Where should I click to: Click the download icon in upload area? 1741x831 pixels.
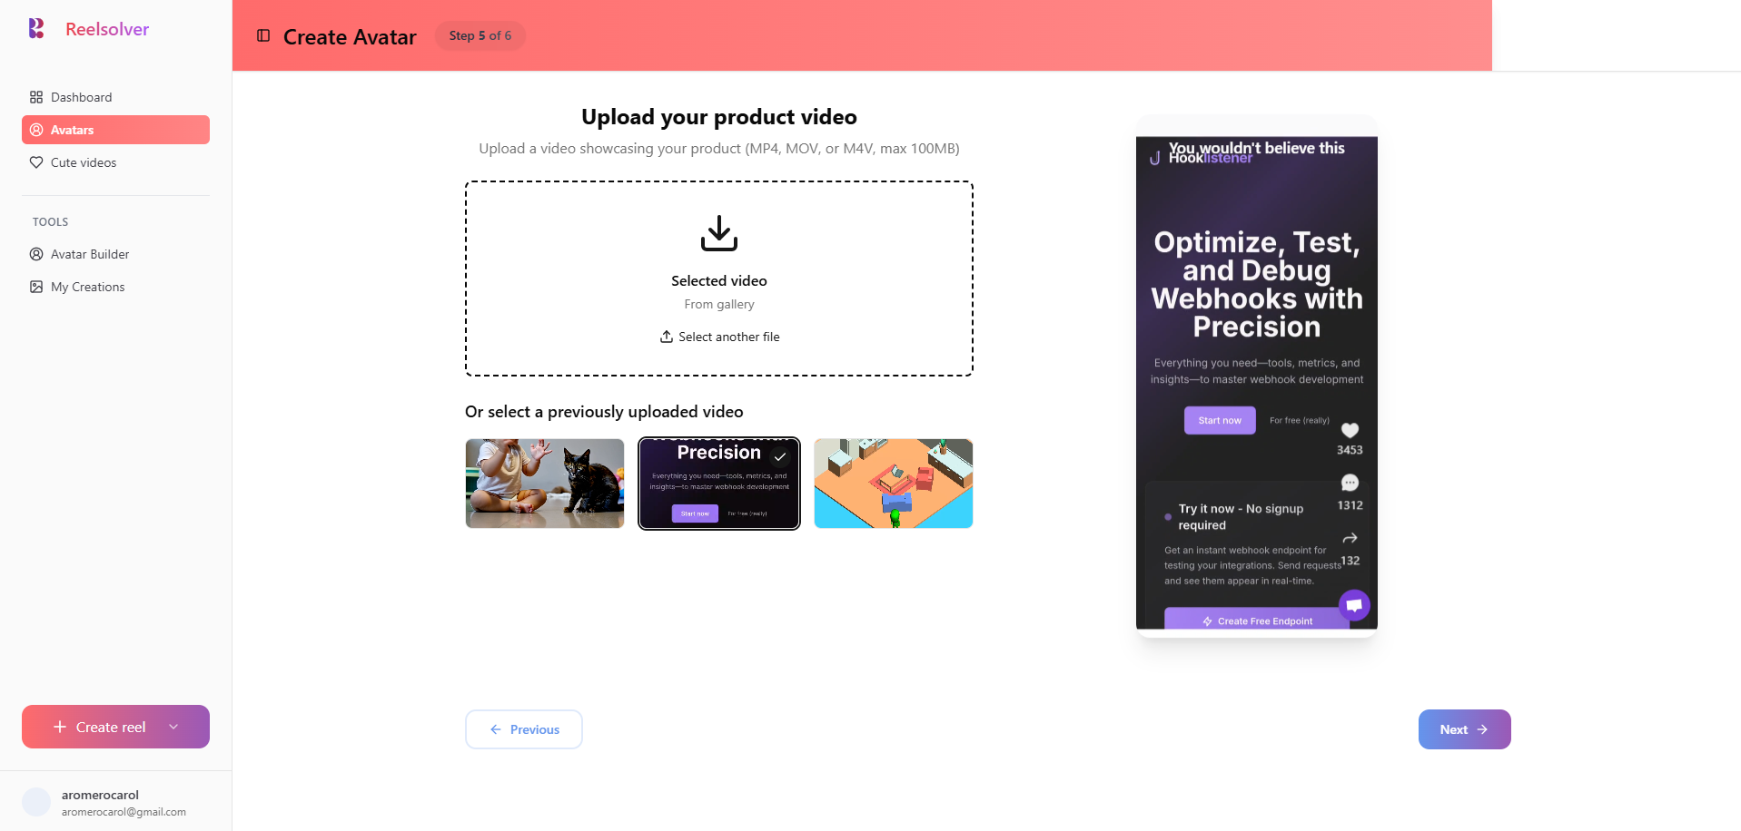719,233
